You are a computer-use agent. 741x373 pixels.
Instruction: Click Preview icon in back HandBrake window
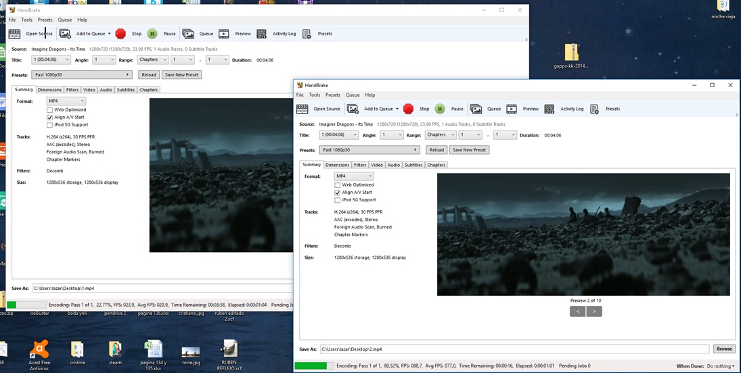[x=224, y=34]
